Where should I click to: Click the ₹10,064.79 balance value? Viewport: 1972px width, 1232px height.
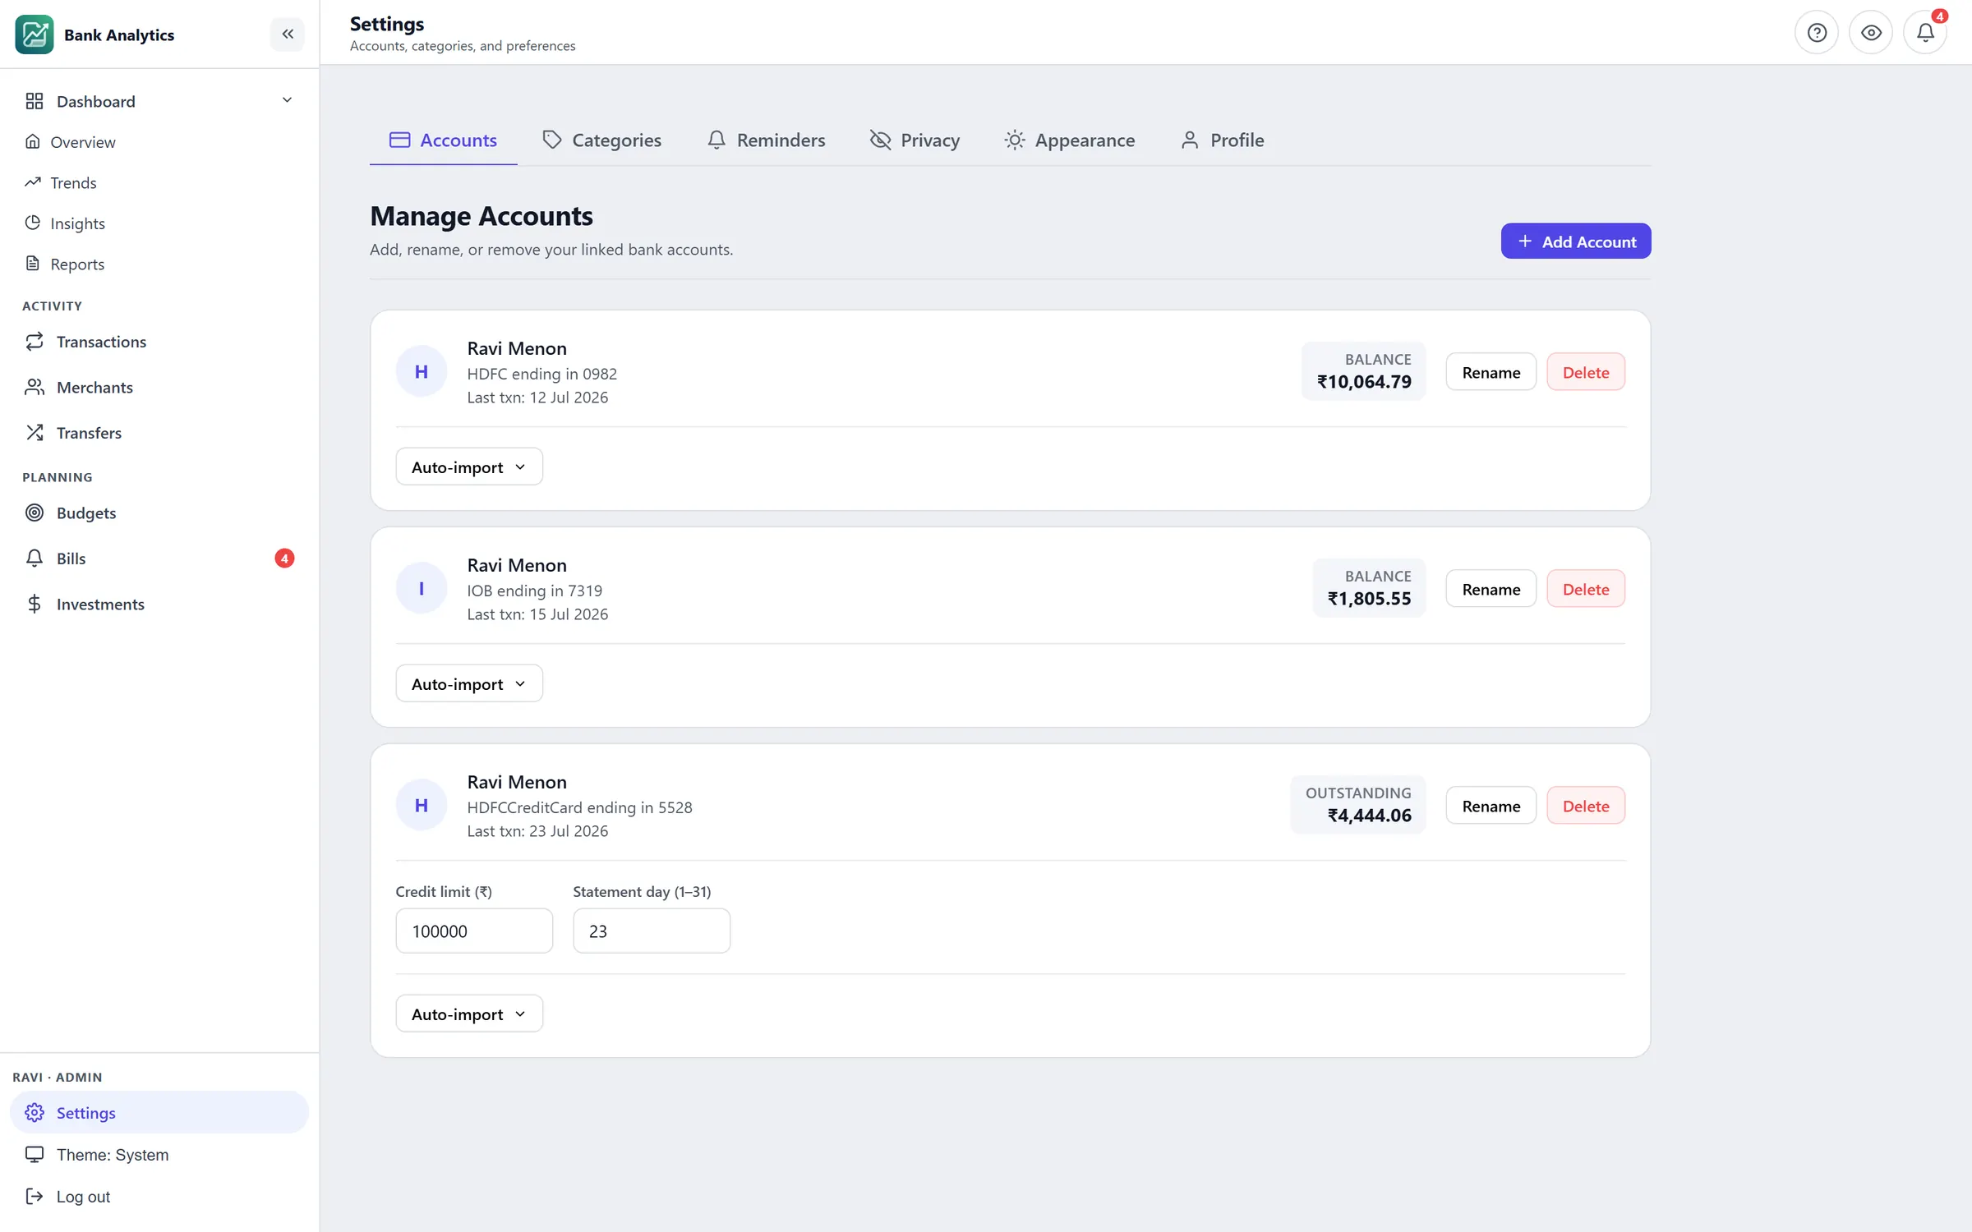click(x=1364, y=382)
